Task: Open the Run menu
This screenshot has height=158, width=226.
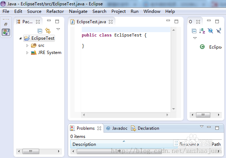Action: tap(135, 11)
